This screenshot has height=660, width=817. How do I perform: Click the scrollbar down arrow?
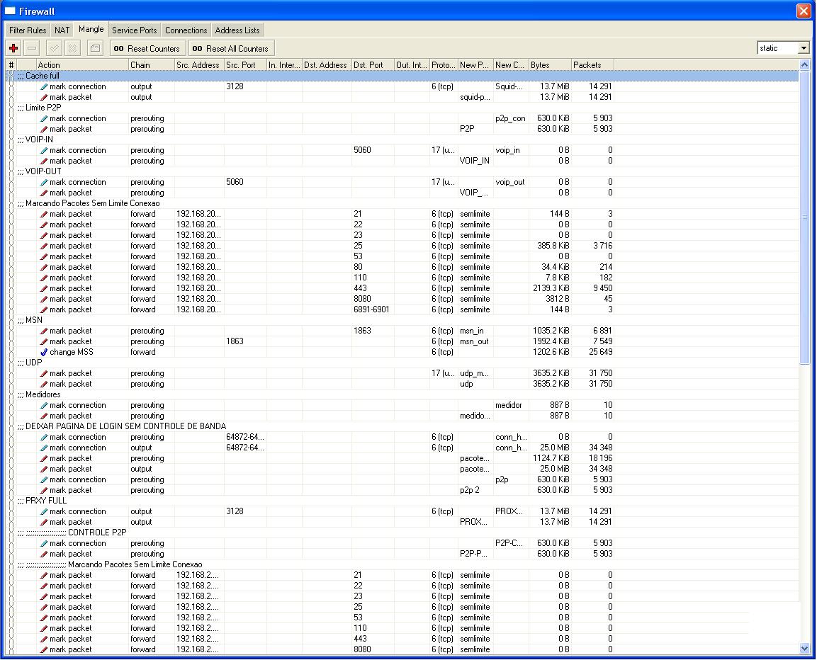(x=804, y=649)
